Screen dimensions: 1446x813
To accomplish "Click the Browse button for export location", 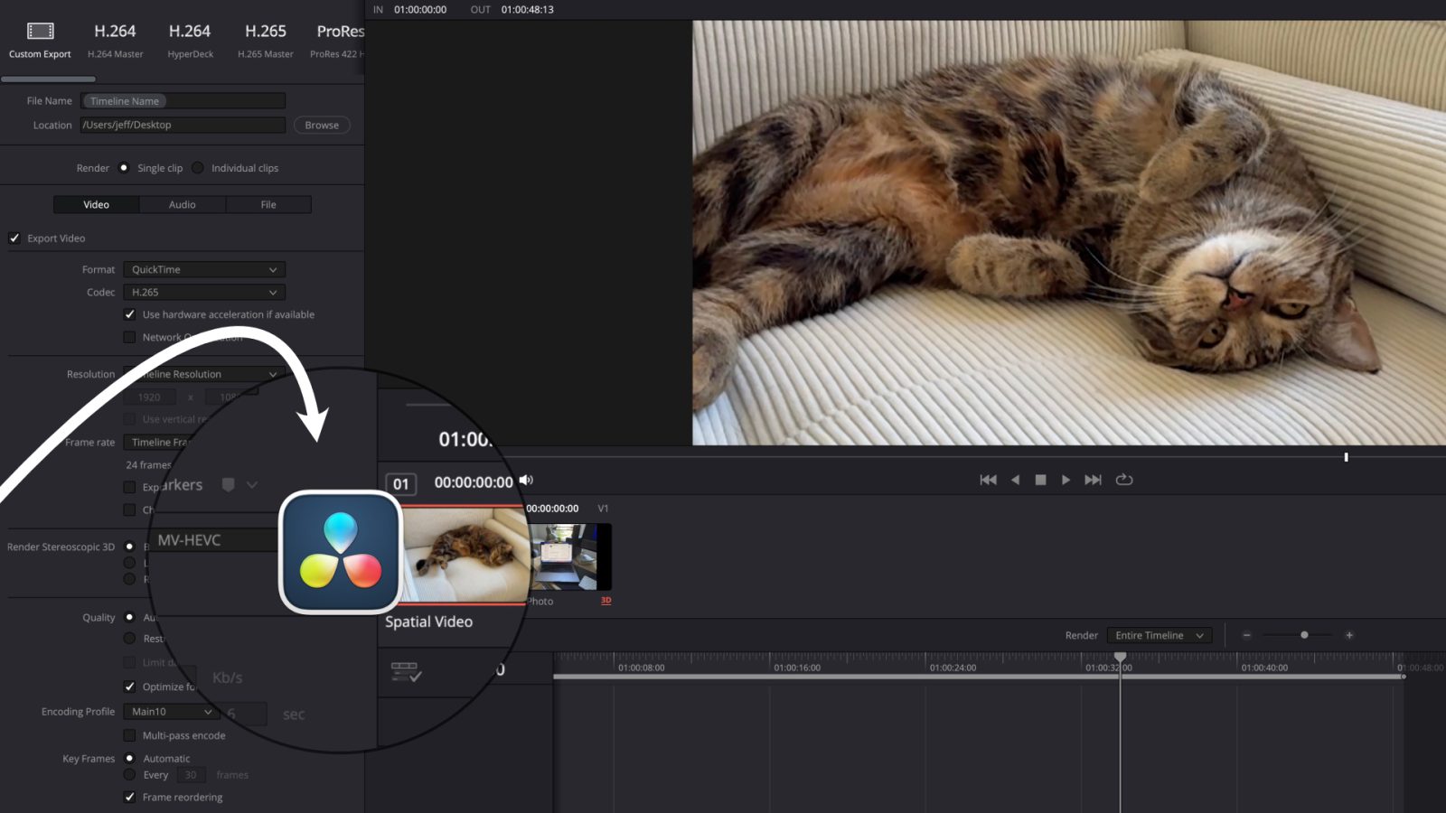I will [x=321, y=125].
